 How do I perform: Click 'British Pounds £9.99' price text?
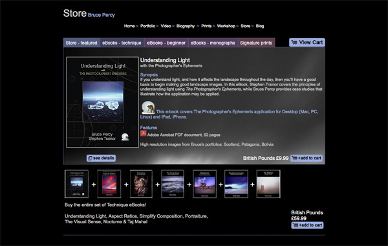click(266, 158)
